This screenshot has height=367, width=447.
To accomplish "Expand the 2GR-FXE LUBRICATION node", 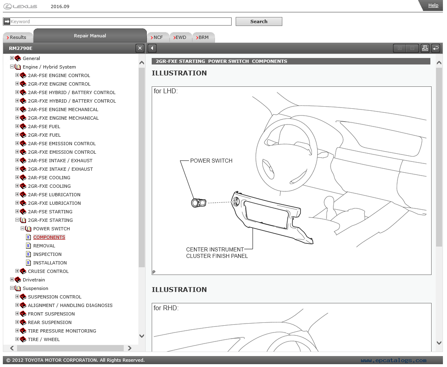I will (x=17, y=203).
